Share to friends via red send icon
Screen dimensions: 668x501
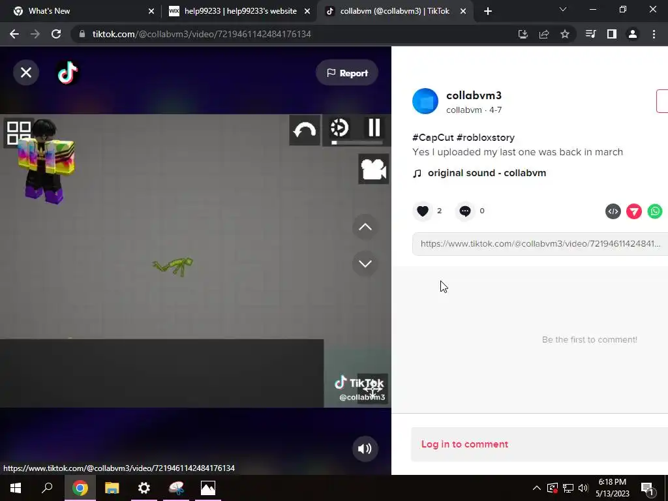634,211
